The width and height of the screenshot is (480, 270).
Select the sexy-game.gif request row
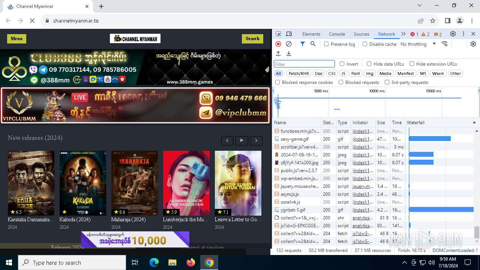[x=373, y=139]
